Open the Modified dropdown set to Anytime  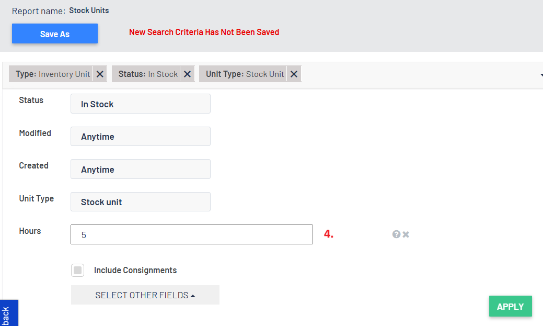140,137
